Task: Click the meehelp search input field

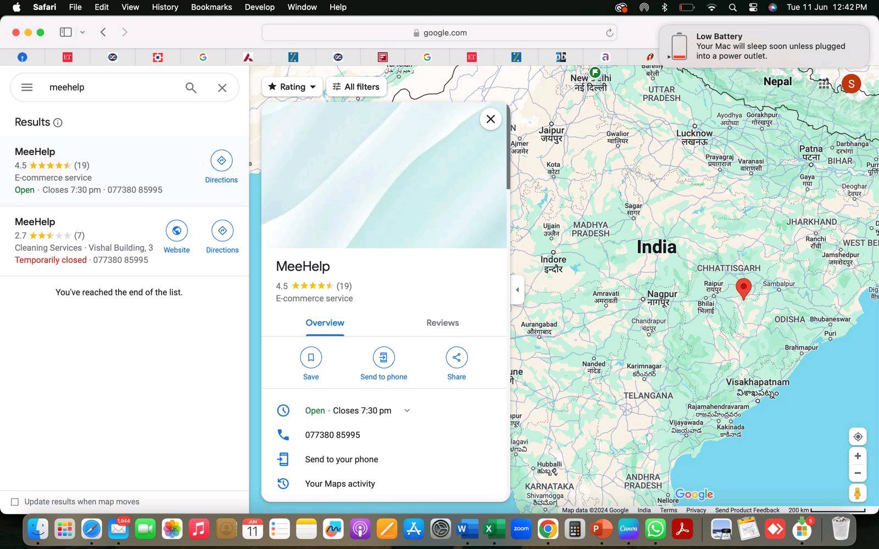Action: click(113, 87)
